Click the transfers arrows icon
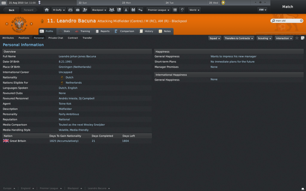 click(x=140, y=10)
